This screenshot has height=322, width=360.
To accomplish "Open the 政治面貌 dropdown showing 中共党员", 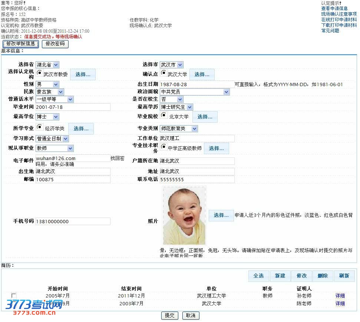I will 195,92.
